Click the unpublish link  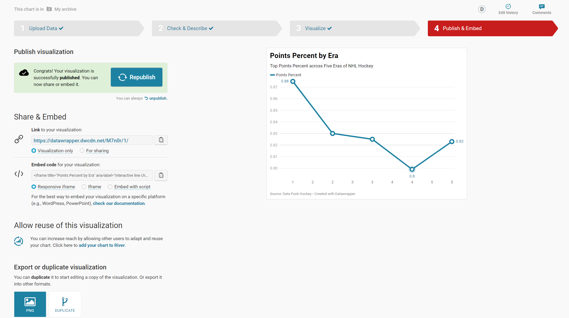coord(158,98)
